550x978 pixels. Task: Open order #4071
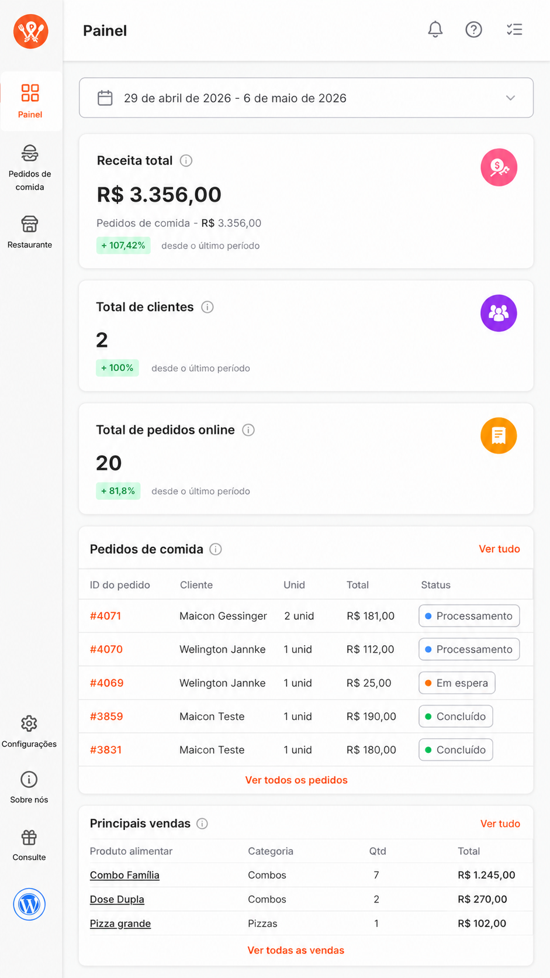(x=105, y=616)
